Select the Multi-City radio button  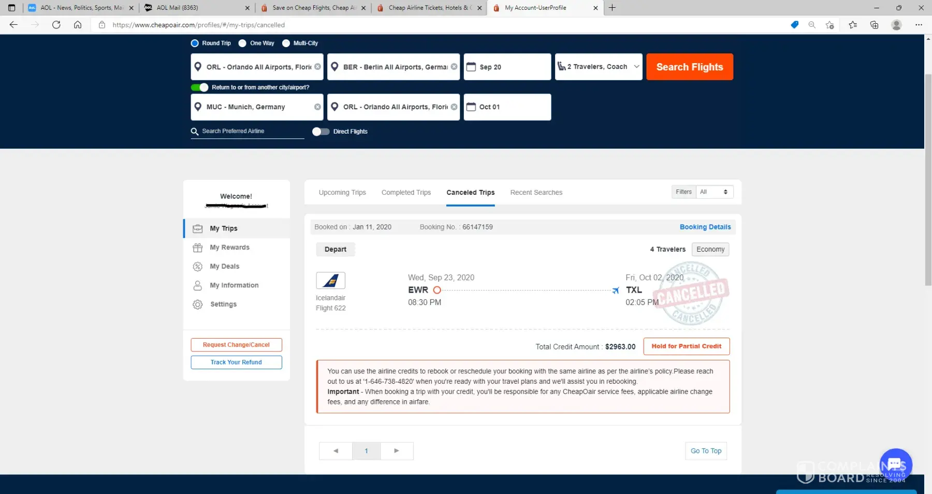click(x=286, y=43)
